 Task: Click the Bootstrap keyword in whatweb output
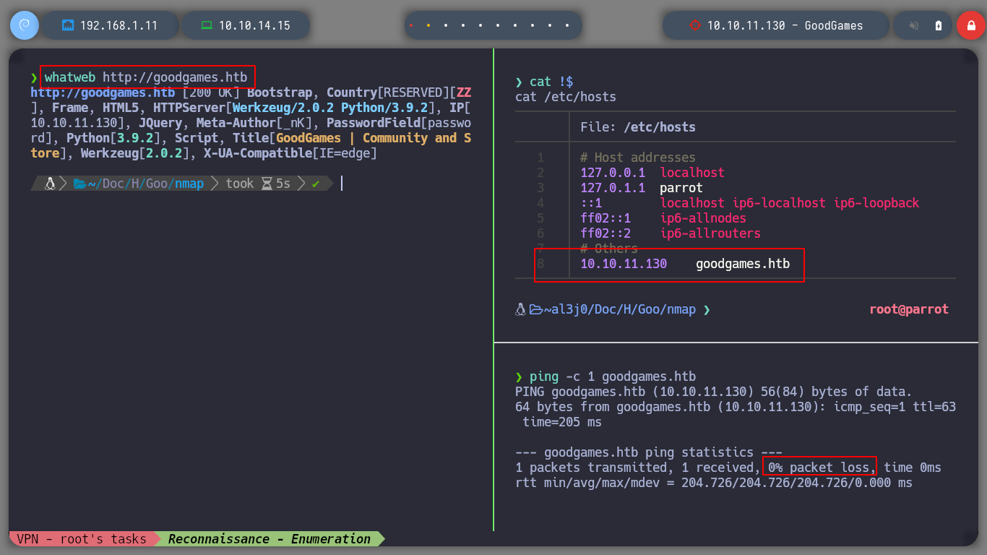pos(280,92)
